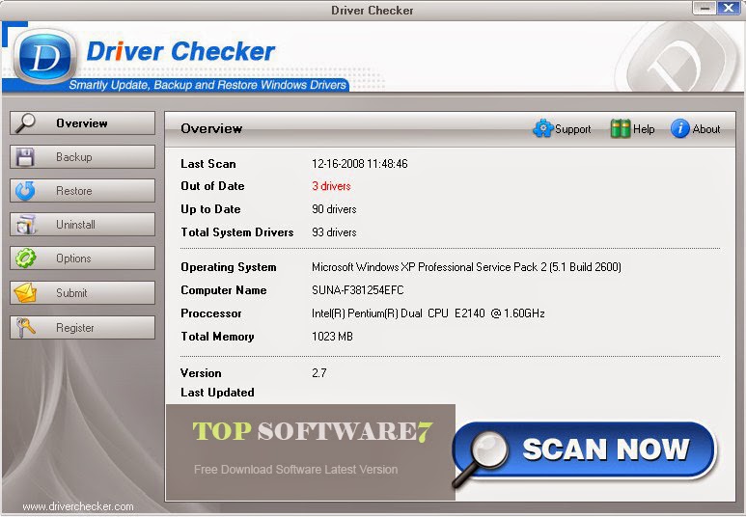Click the 'Last Updated' label
The width and height of the screenshot is (746, 517).
coord(217,393)
